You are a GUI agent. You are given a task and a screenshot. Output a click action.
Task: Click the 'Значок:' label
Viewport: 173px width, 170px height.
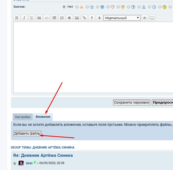(19, 7)
